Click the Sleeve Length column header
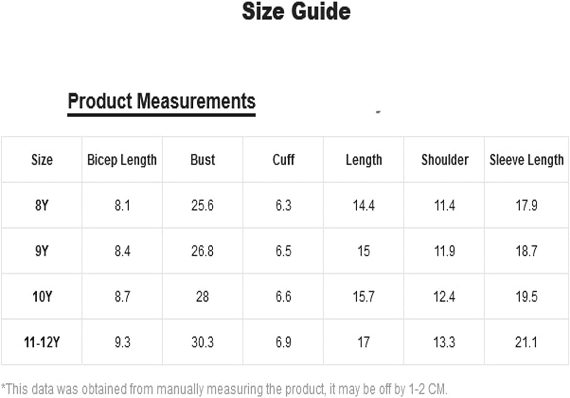 pyautogui.click(x=526, y=160)
